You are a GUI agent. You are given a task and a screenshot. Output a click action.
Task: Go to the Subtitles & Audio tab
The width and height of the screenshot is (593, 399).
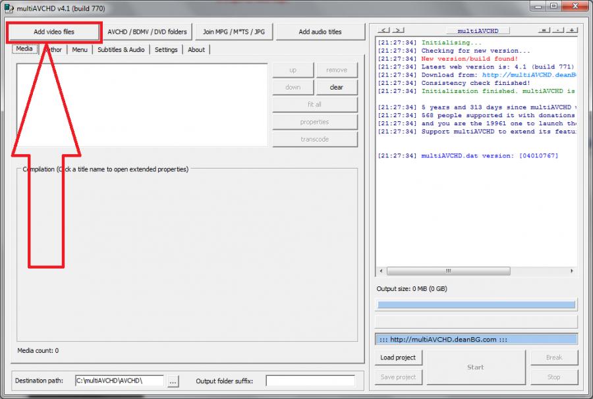(x=121, y=49)
